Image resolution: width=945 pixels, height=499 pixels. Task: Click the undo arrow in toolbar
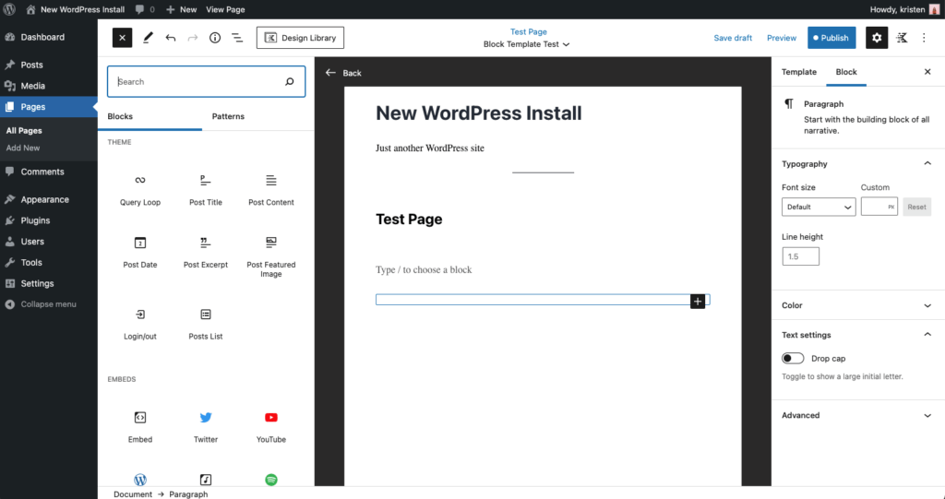[171, 38]
